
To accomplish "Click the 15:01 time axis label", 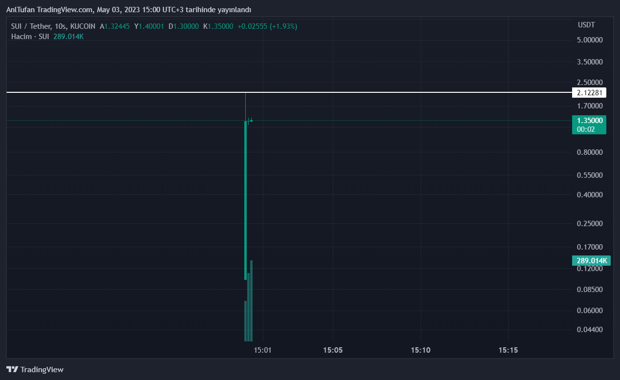I will tap(263, 350).
